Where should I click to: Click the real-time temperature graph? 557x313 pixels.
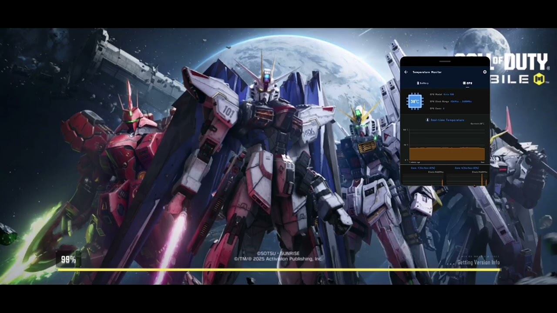tap(447, 146)
